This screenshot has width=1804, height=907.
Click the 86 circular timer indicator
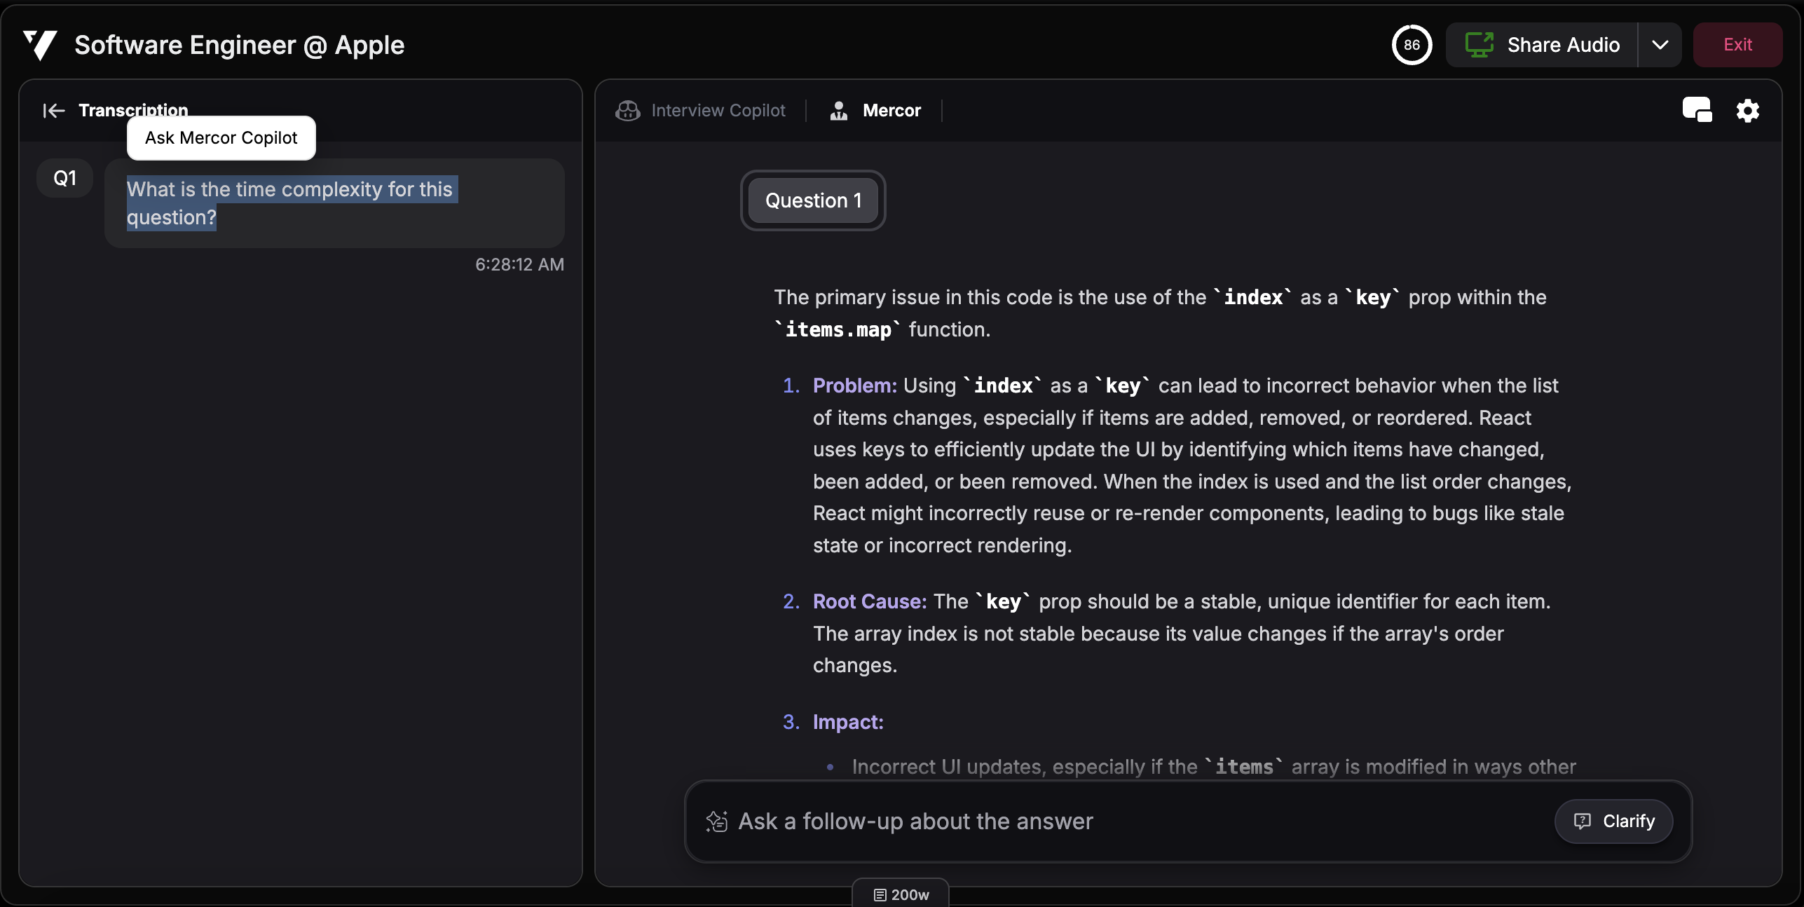[1412, 45]
